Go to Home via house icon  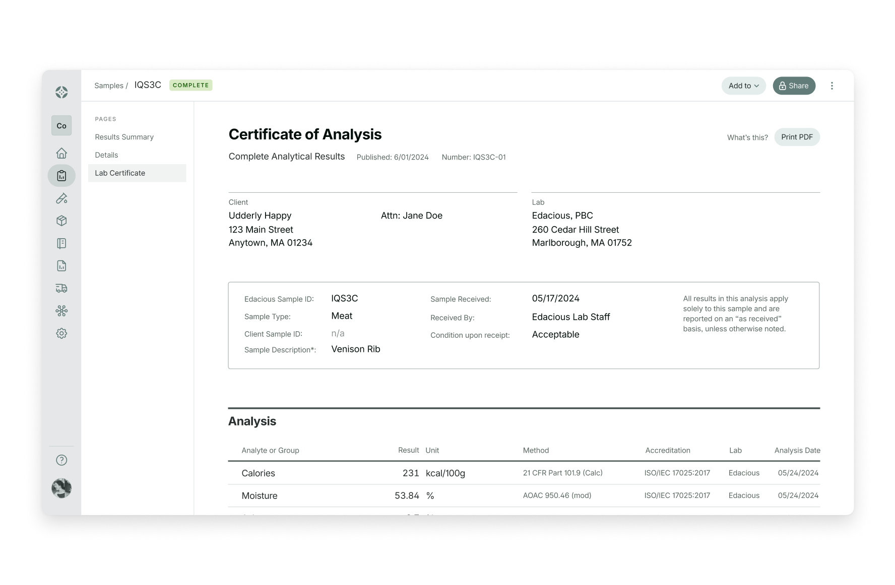(x=61, y=153)
